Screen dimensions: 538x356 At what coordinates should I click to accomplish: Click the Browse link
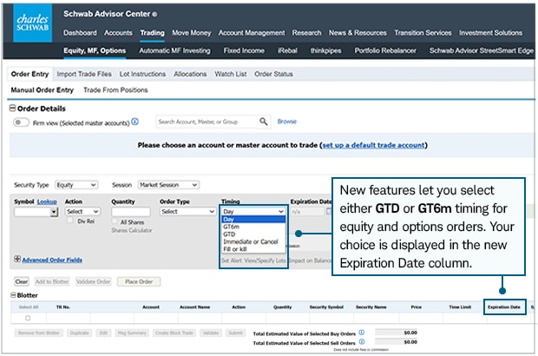point(287,122)
